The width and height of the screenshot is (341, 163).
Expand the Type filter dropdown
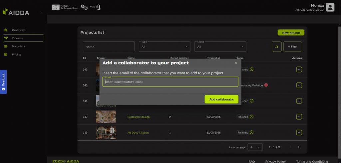(x=165, y=47)
